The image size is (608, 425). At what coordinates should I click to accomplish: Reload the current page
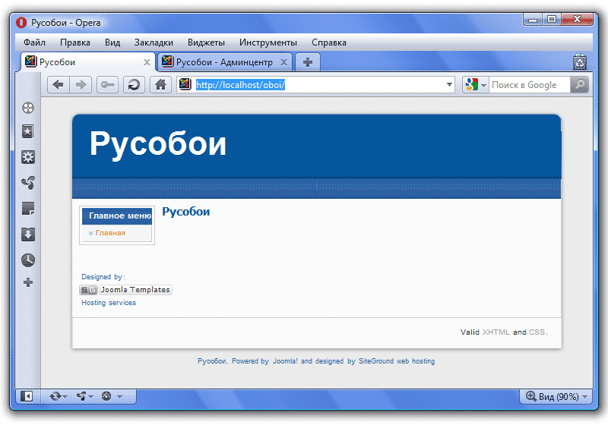134,85
